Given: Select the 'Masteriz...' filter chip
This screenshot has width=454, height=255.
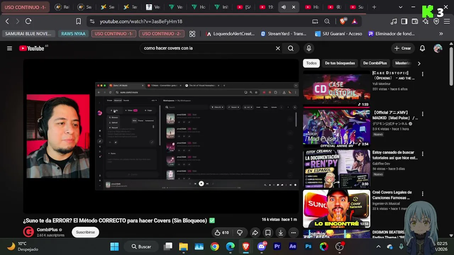Looking at the screenshot, I should (x=403, y=63).
